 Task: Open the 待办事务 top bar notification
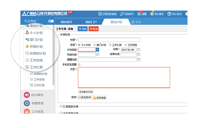[x=157, y=14]
